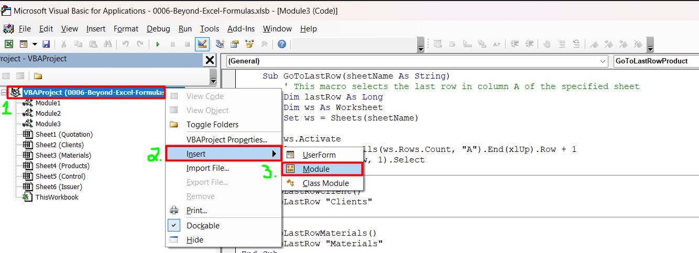699x253 pixels.
Task: Toggle Breakpoint with the hand icon
Action: click(x=547, y=44)
